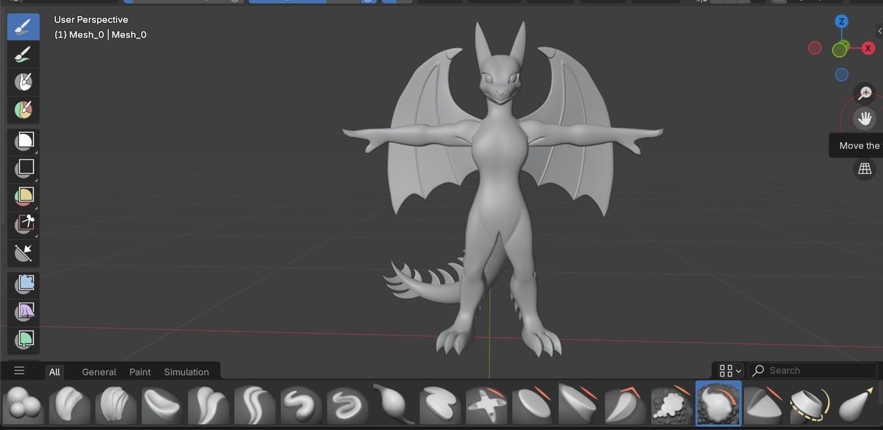The height and width of the screenshot is (430, 883).
Task: Select the Box Face Set tool
Action: 24,196
